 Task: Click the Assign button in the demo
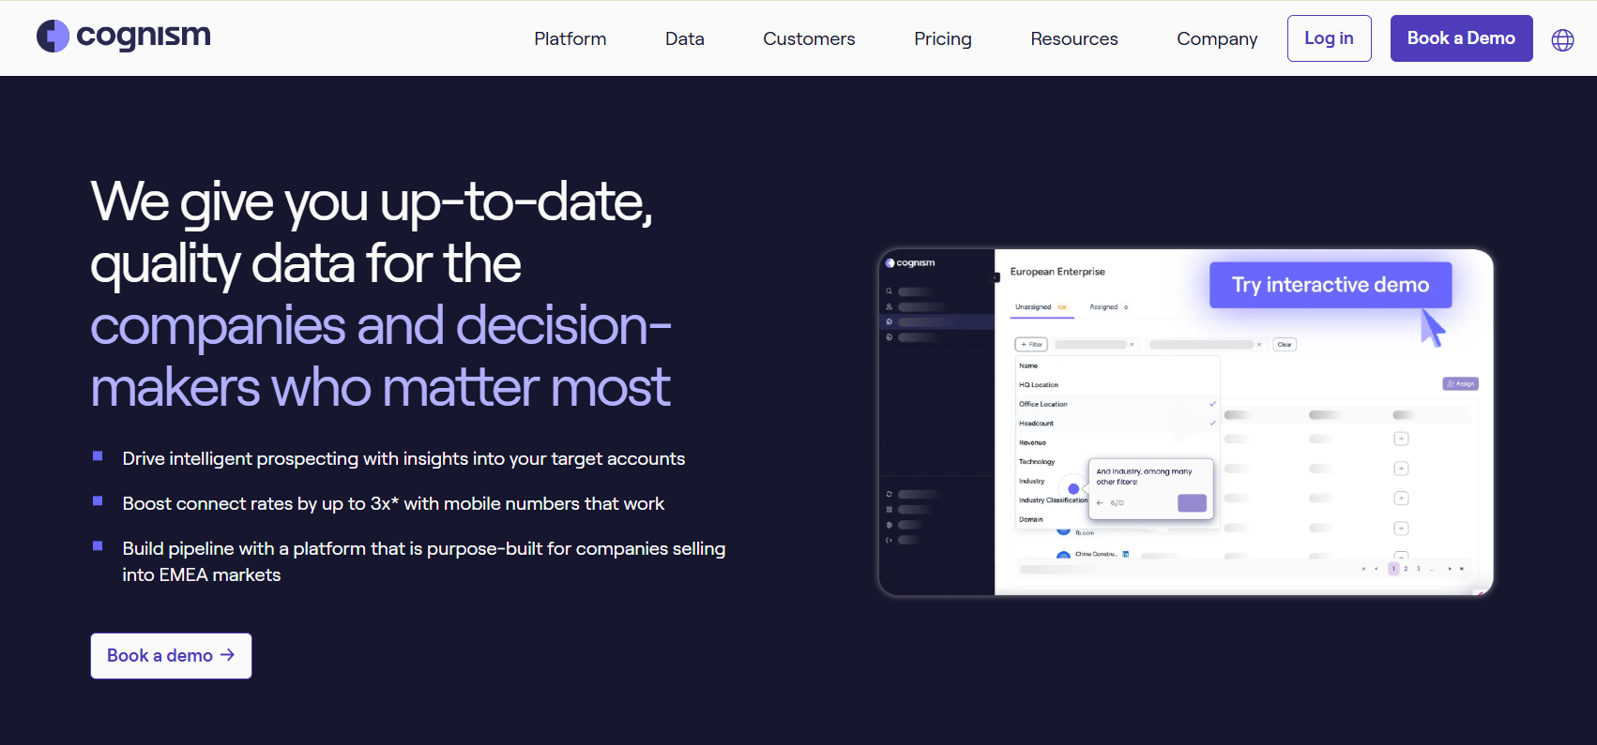(1460, 383)
